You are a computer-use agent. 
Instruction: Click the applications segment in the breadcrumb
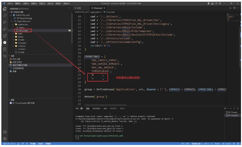96,12
